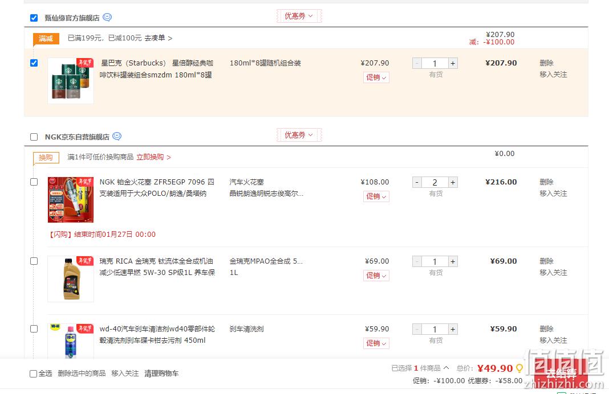This screenshot has height=394, width=609.
Task: Click 移入关注 in the bottom bar
Action: [125, 374]
